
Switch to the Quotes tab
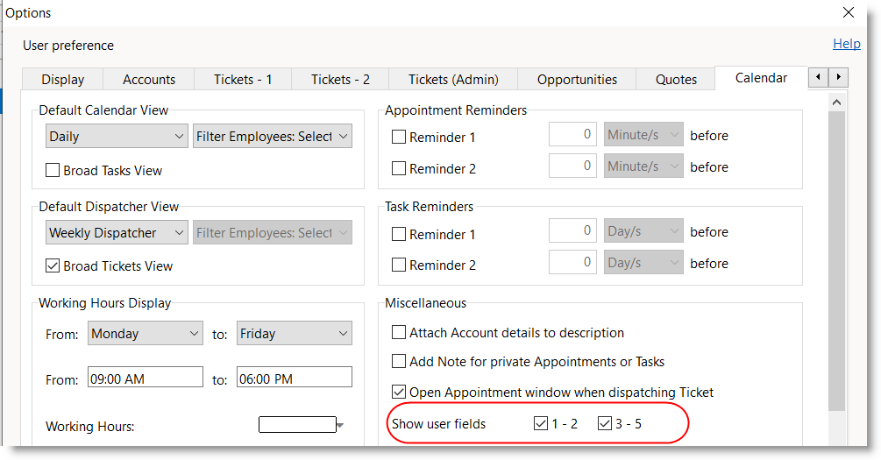click(x=676, y=80)
